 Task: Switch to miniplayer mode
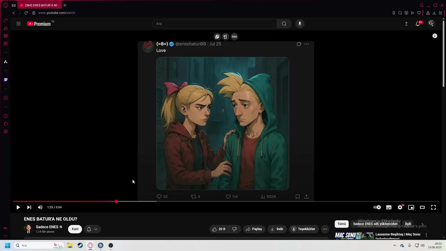point(411,207)
